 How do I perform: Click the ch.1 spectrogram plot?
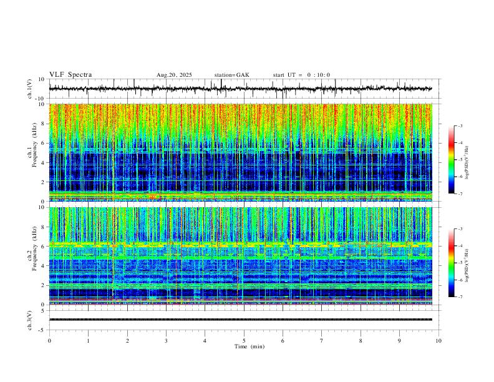241,152
